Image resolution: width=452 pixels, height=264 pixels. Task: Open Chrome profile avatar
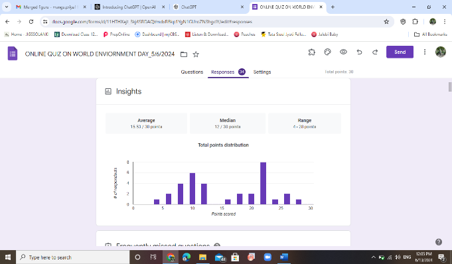tap(432, 22)
